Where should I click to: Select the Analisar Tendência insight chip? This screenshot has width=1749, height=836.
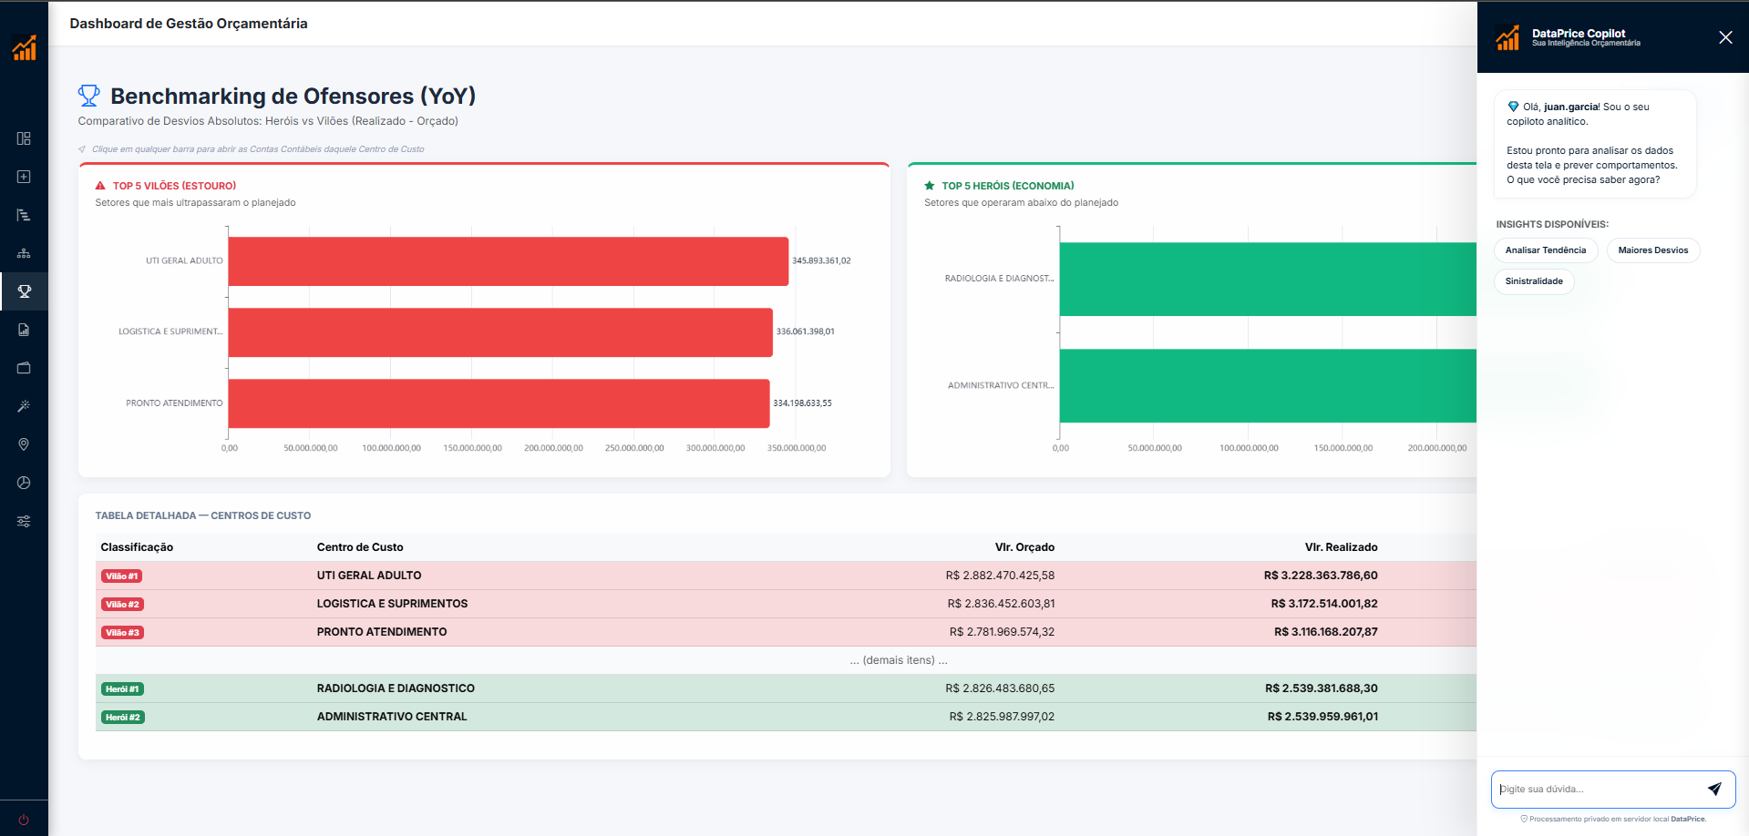click(x=1545, y=250)
